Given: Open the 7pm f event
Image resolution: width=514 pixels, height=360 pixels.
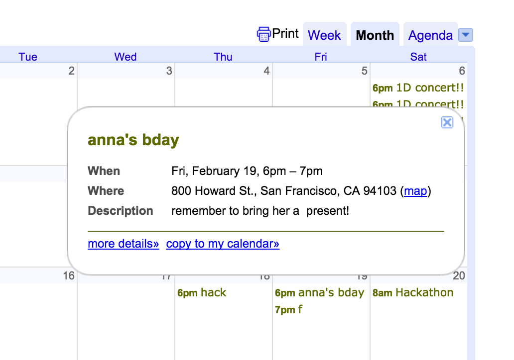Looking at the screenshot, I should (289, 310).
